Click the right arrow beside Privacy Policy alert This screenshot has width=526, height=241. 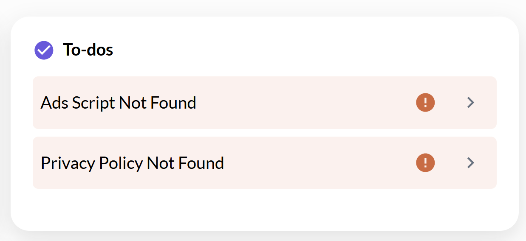click(x=470, y=163)
